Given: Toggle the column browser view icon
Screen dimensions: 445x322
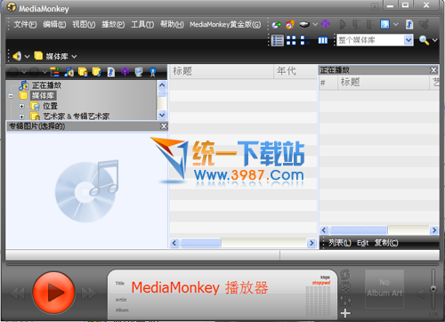Looking at the screenshot, I should point(323,40).
